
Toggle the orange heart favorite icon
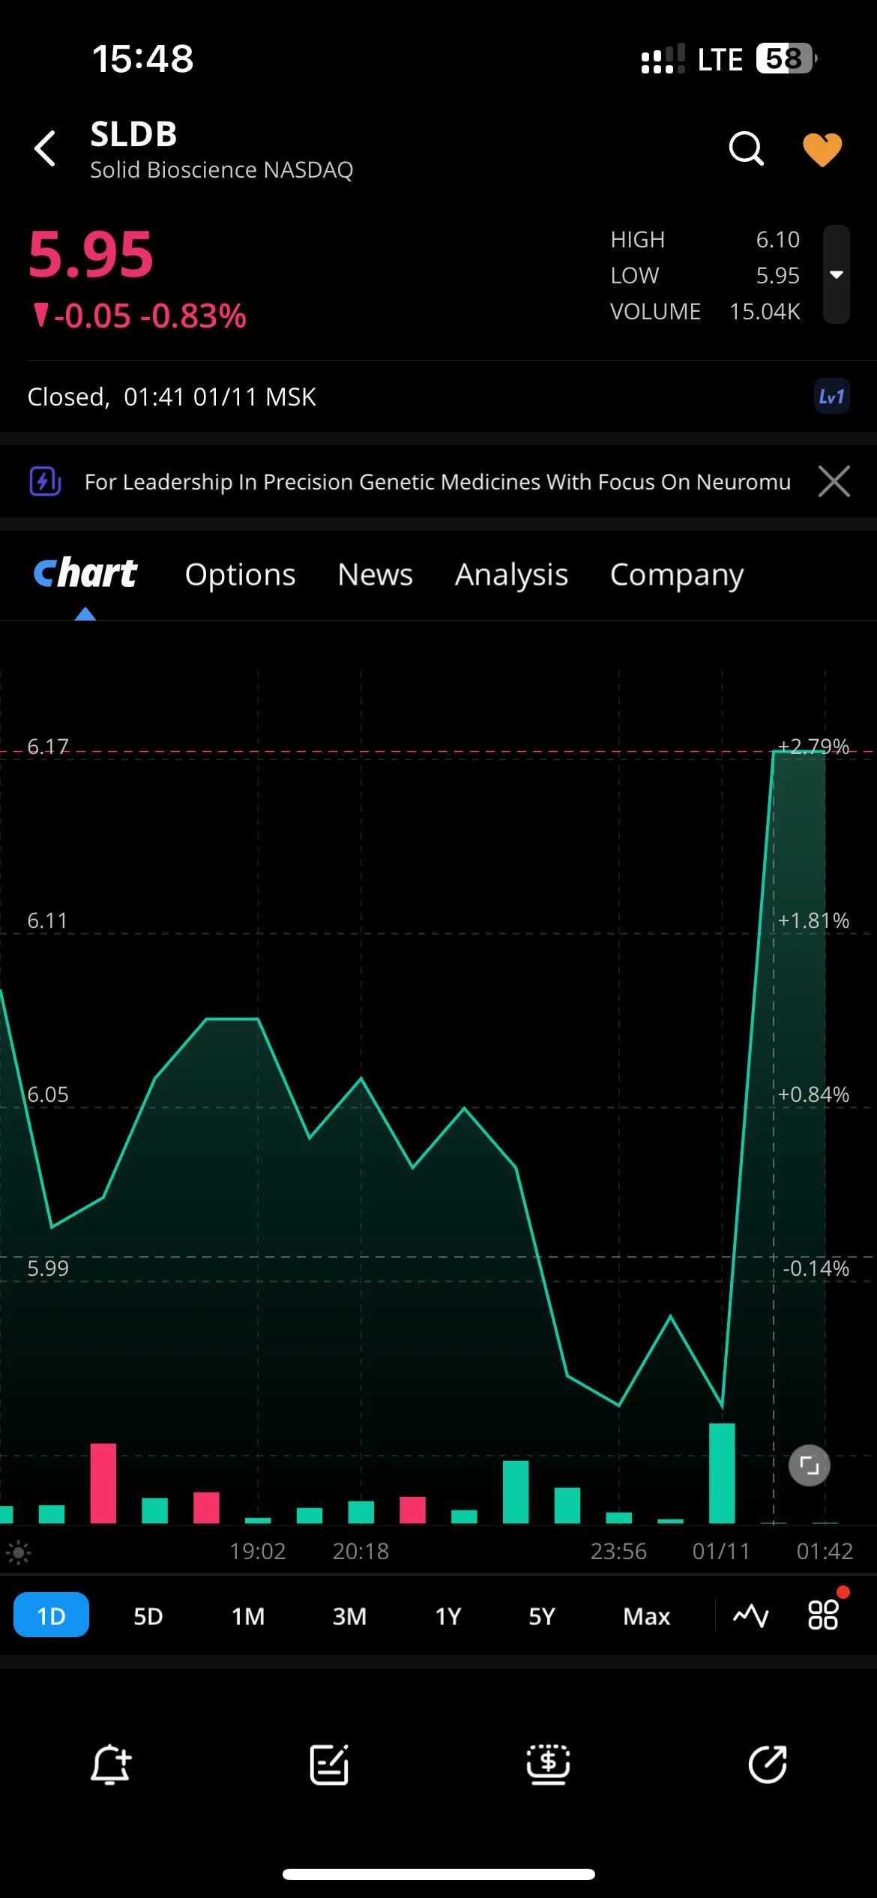pyautogui.click(x=822, y=149)
